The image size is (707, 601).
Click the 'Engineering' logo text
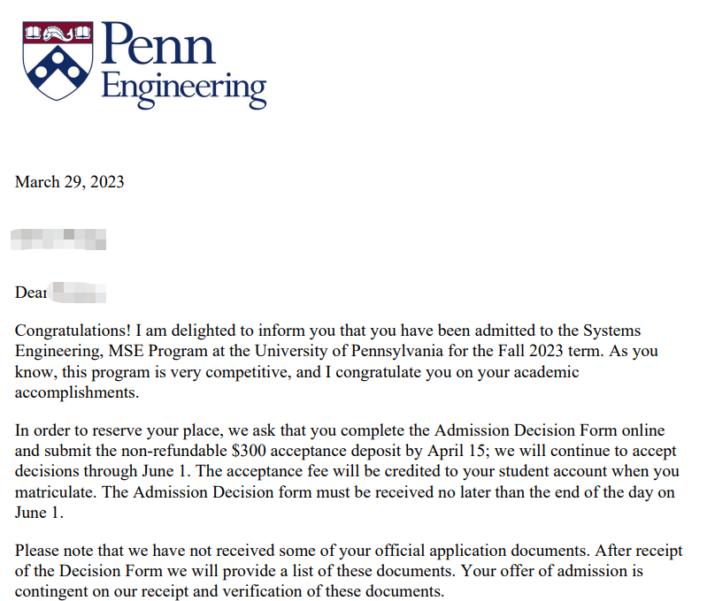(x=184, y=88)
